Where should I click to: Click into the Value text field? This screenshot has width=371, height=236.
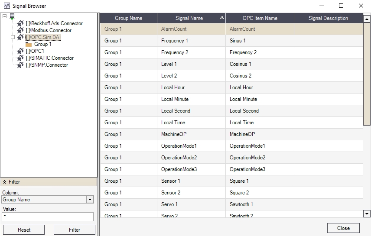48,217
